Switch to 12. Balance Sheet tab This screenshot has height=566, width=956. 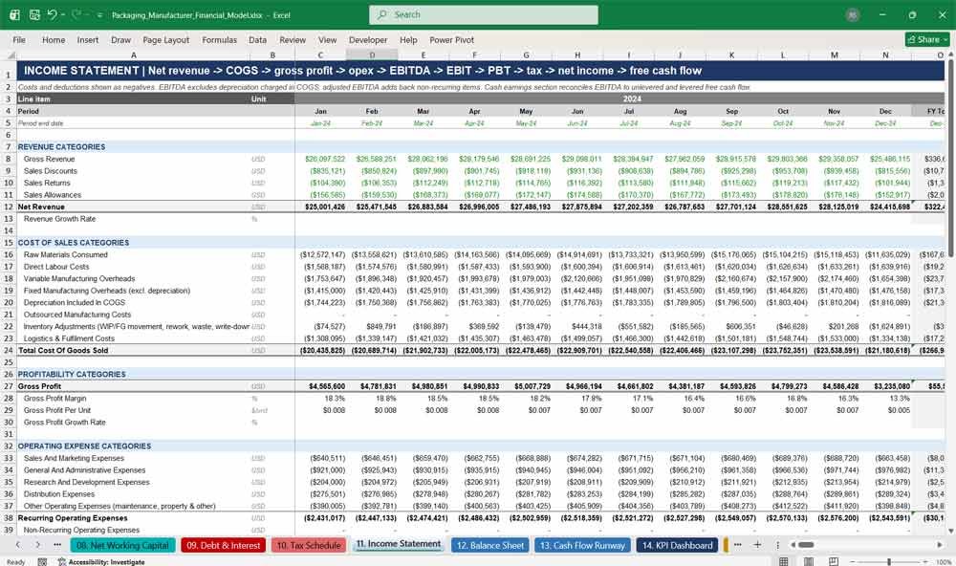490,545
